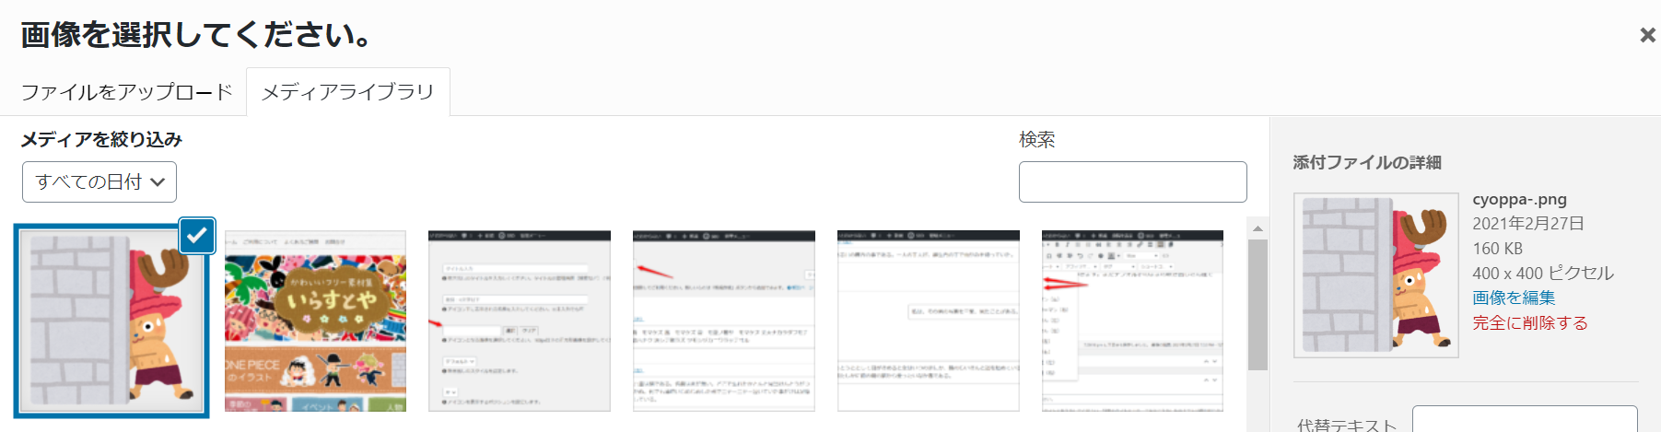Open the すべての日付 date filter dropdown

click(x=99, y=182)
